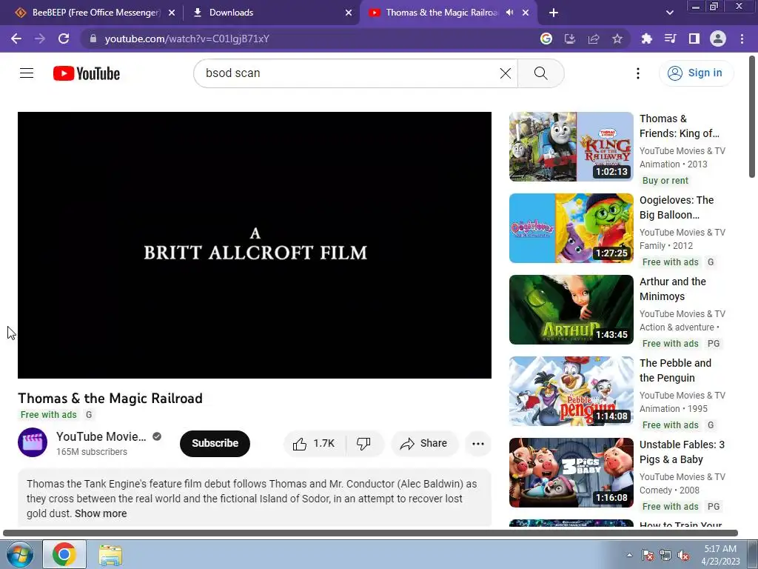The width and height of the screenshot is (758, 569).
Task: Subscribe to YouTube Movies channel
Action: [215, 443]
